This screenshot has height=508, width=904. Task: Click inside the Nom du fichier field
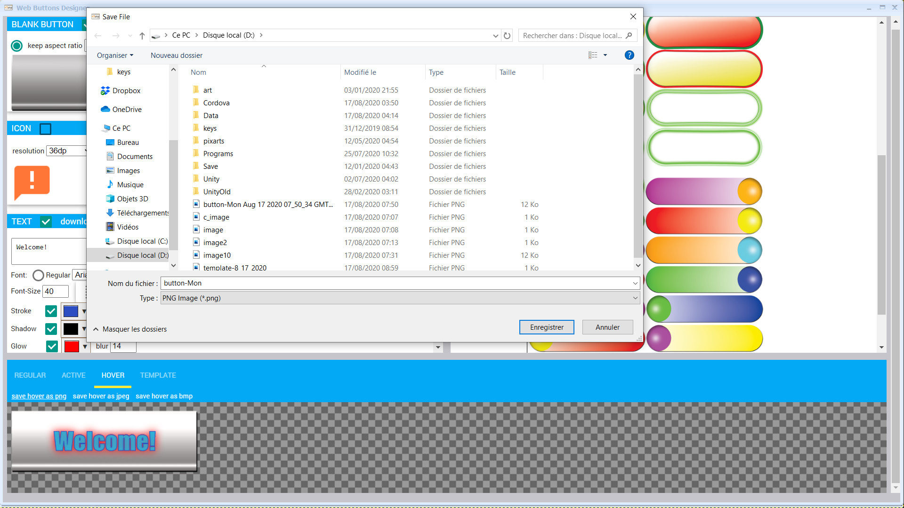[330, 283]
